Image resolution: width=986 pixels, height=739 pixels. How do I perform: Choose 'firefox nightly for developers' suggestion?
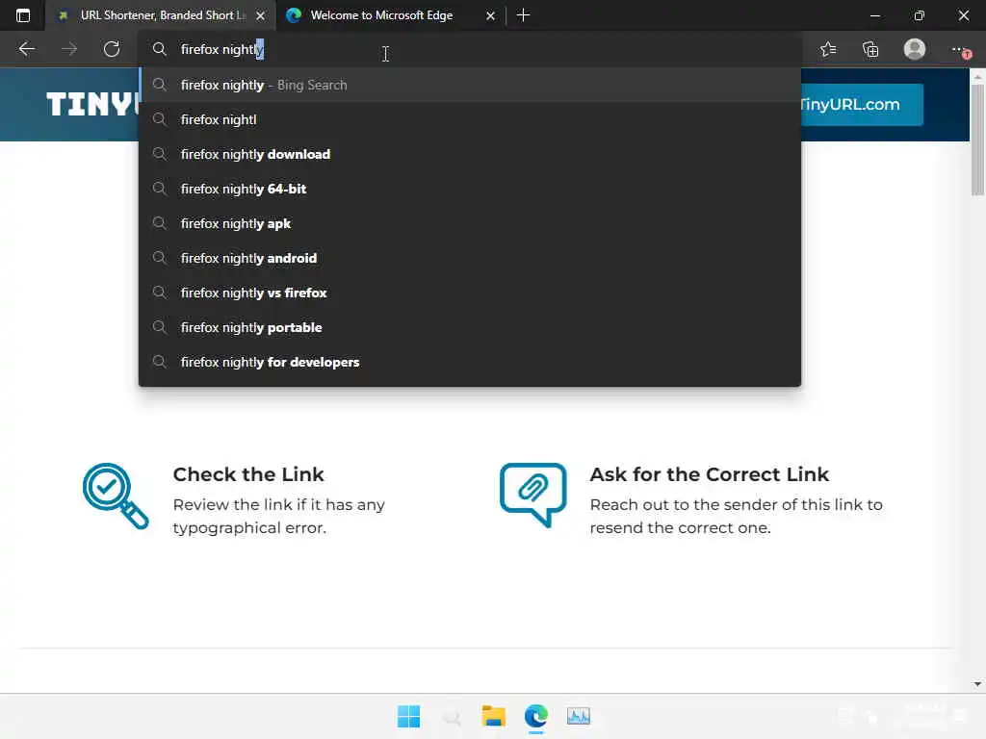coord(470,362)
